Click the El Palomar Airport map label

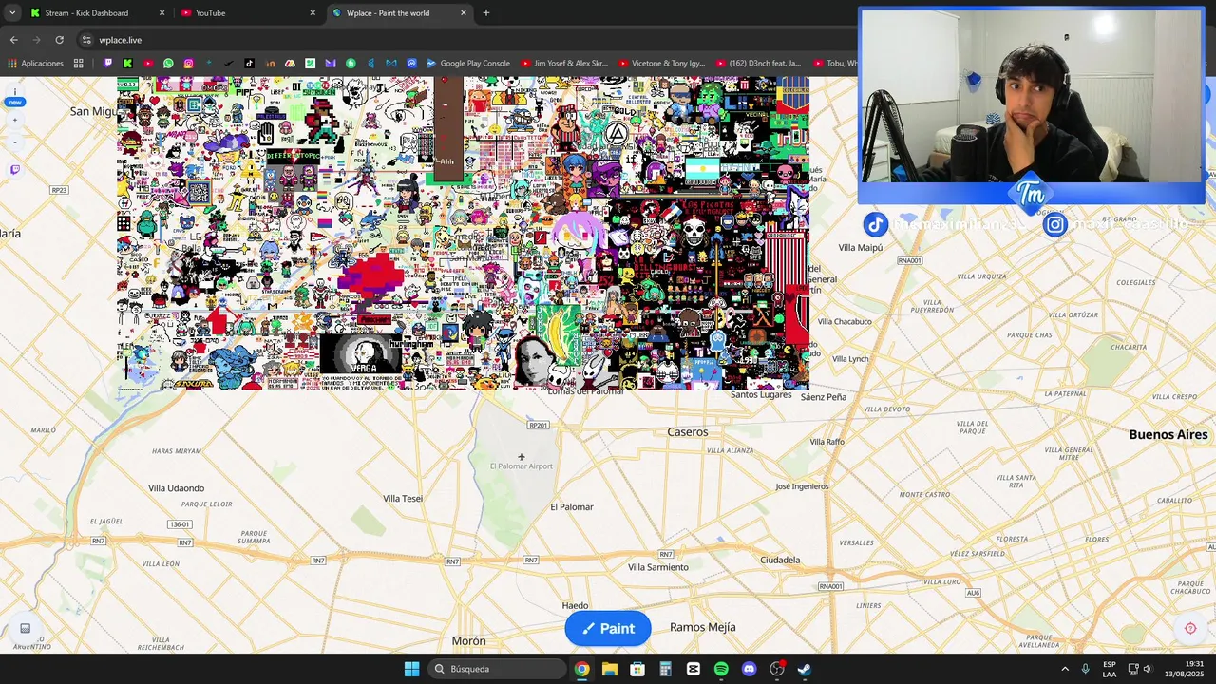pos(521,466)
